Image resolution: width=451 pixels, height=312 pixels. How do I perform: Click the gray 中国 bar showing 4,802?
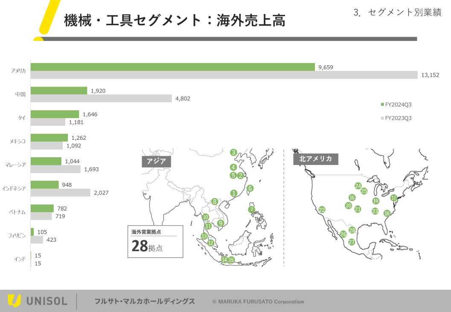coord(101,98)
